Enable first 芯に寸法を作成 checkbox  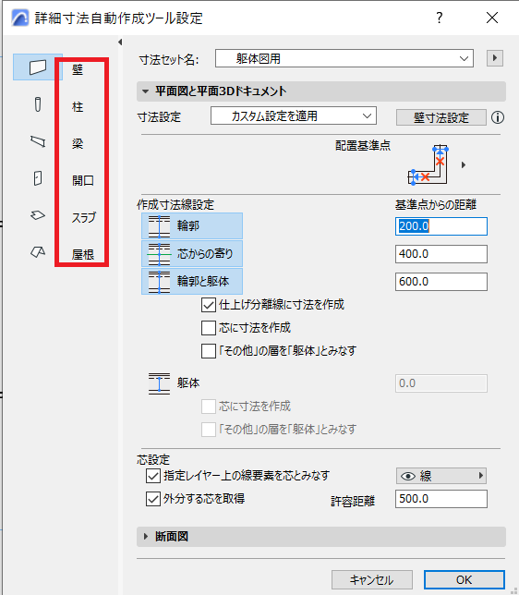209,328
